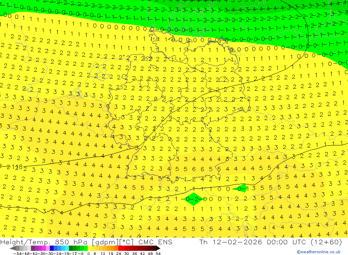Image resolution: width=348 pixels, height=255 pixels.
Task: Select the dark blue swatch at -30
Action: click(52, 248)
